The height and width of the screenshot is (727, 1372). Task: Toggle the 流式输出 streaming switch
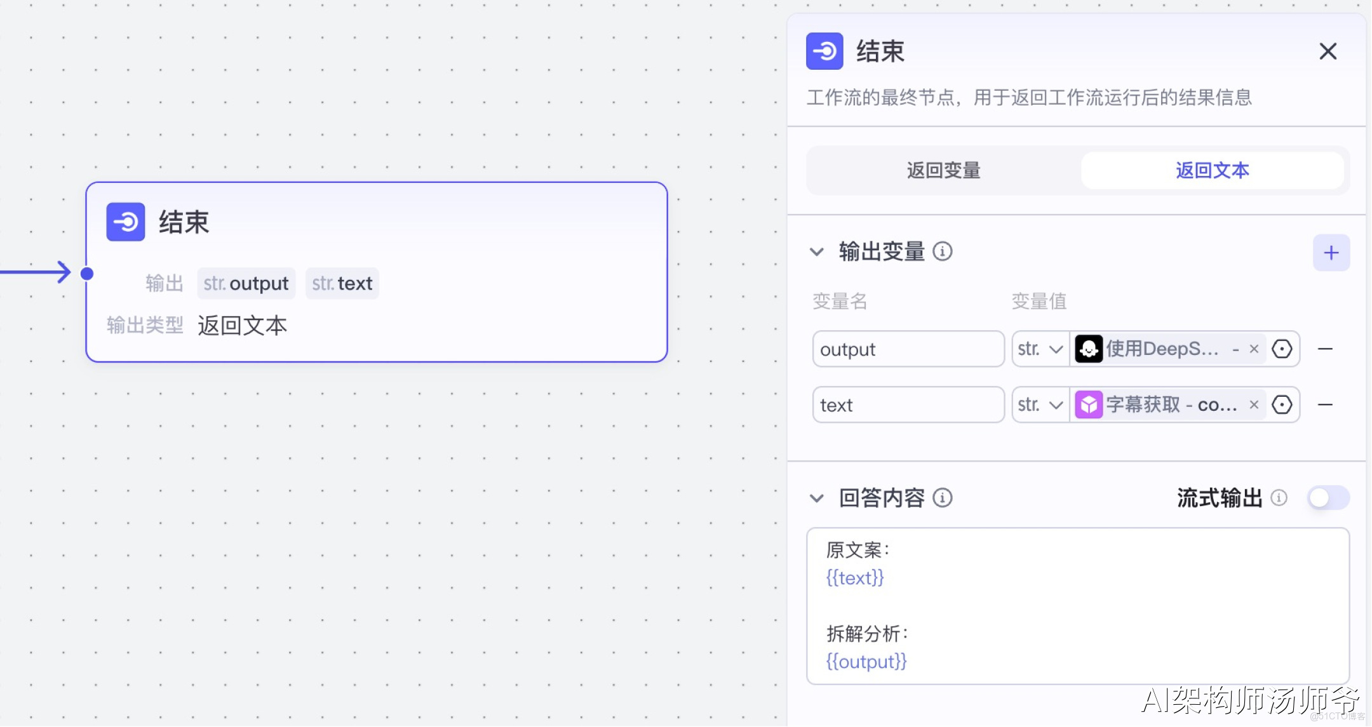click(1328, 498)
